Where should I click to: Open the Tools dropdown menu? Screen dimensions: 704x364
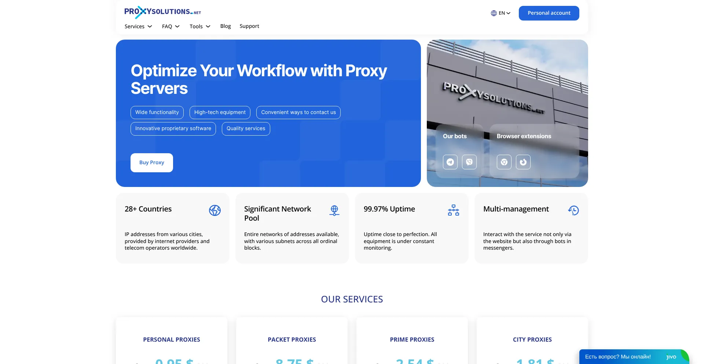(200, 26)
